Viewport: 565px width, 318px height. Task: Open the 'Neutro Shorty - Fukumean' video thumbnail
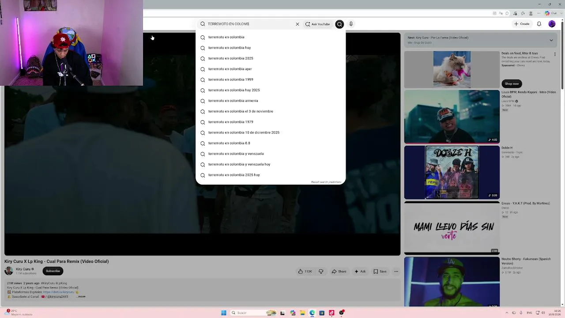tap(452, 281)
